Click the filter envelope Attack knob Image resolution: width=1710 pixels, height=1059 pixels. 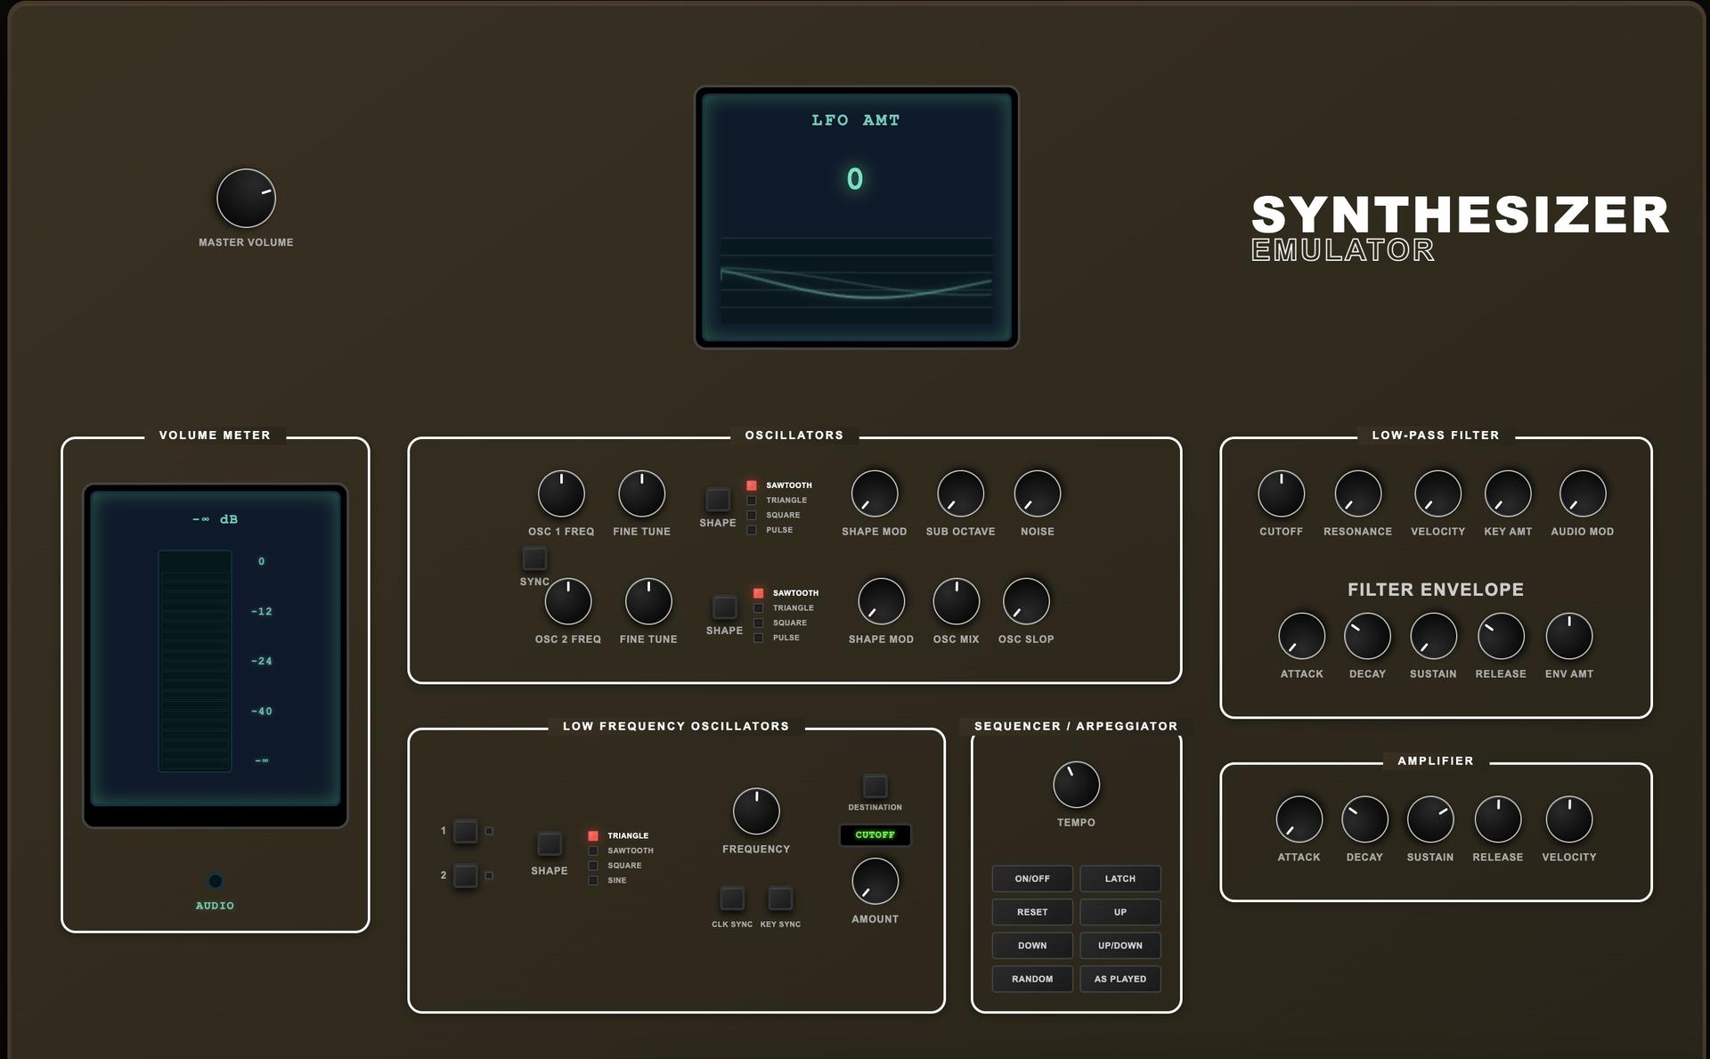1302,636
